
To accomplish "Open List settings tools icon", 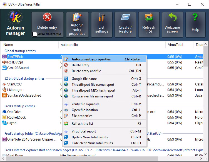I will click(101, 17).
